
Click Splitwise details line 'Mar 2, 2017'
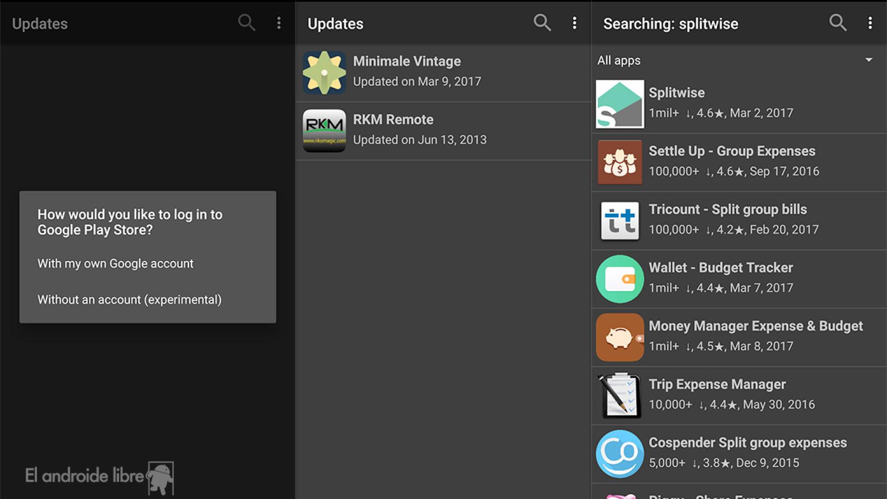point(761,113)
